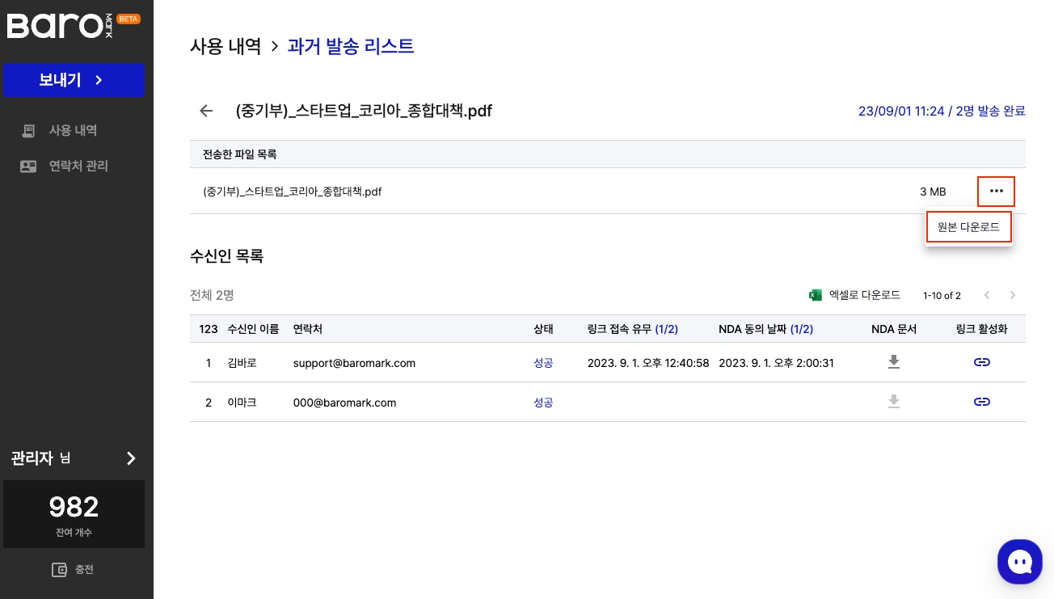This screenshot has width=1054, height=599.
Task: Click the 상태 column header
Action: [x=543, y=329]
